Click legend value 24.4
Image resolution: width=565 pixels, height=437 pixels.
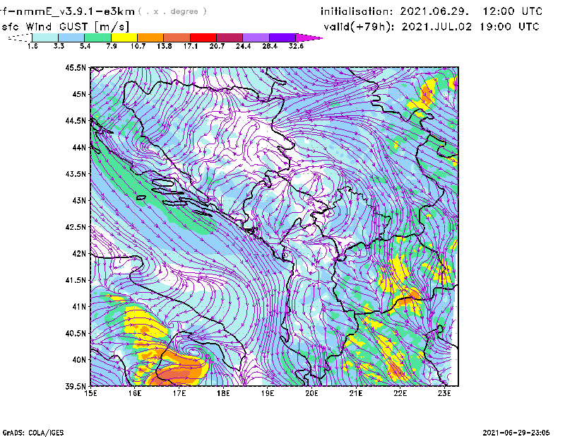[243, 46]
